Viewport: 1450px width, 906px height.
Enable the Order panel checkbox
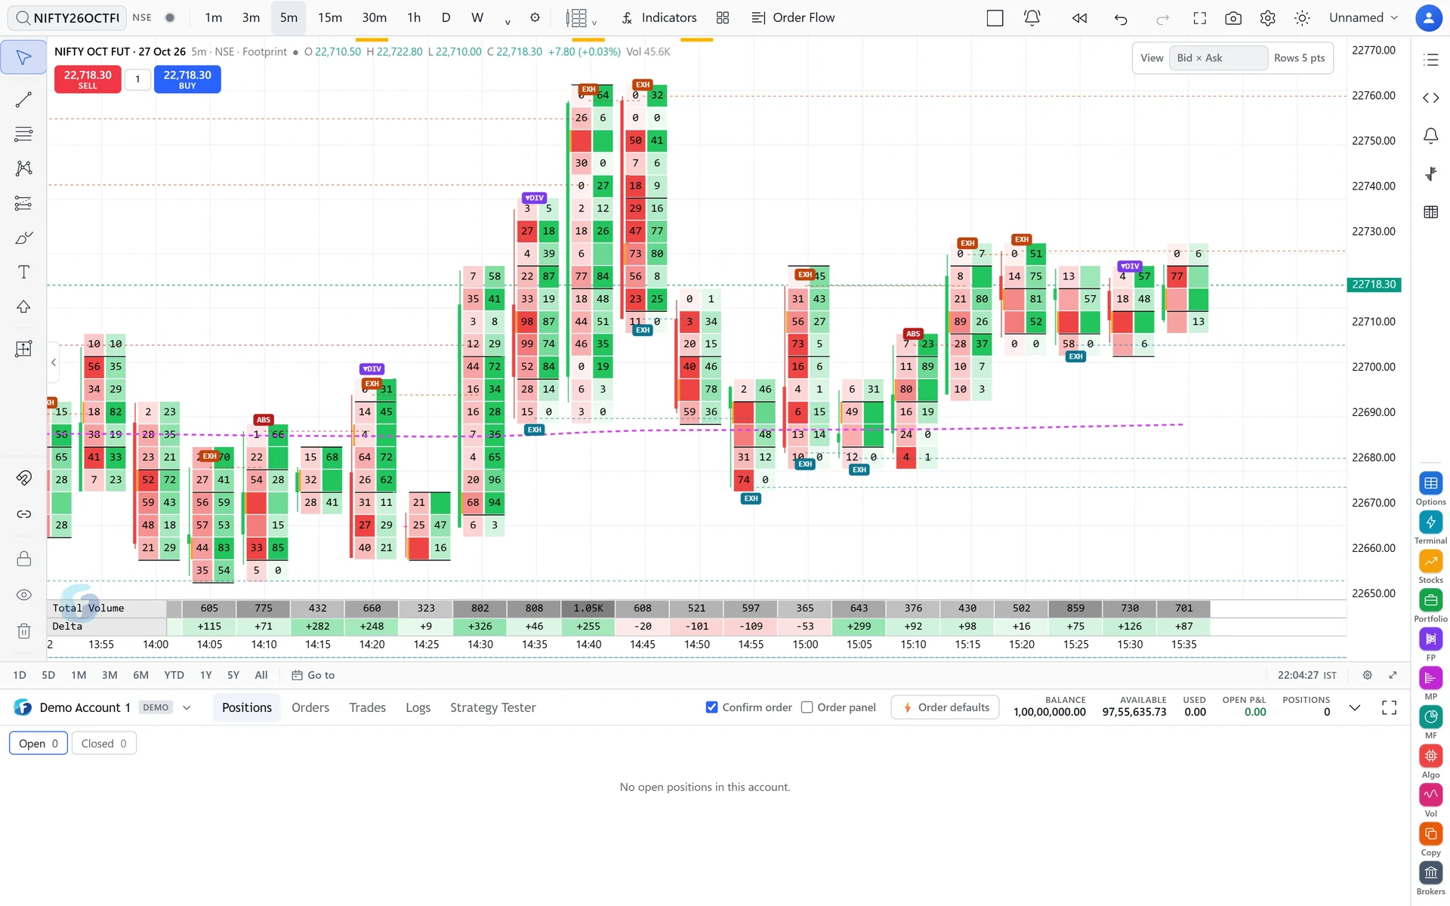click(807, 707)
